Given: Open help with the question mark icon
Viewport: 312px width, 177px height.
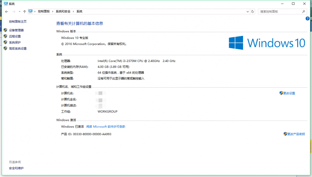Looking at the screenshot, I should [307, 18].
